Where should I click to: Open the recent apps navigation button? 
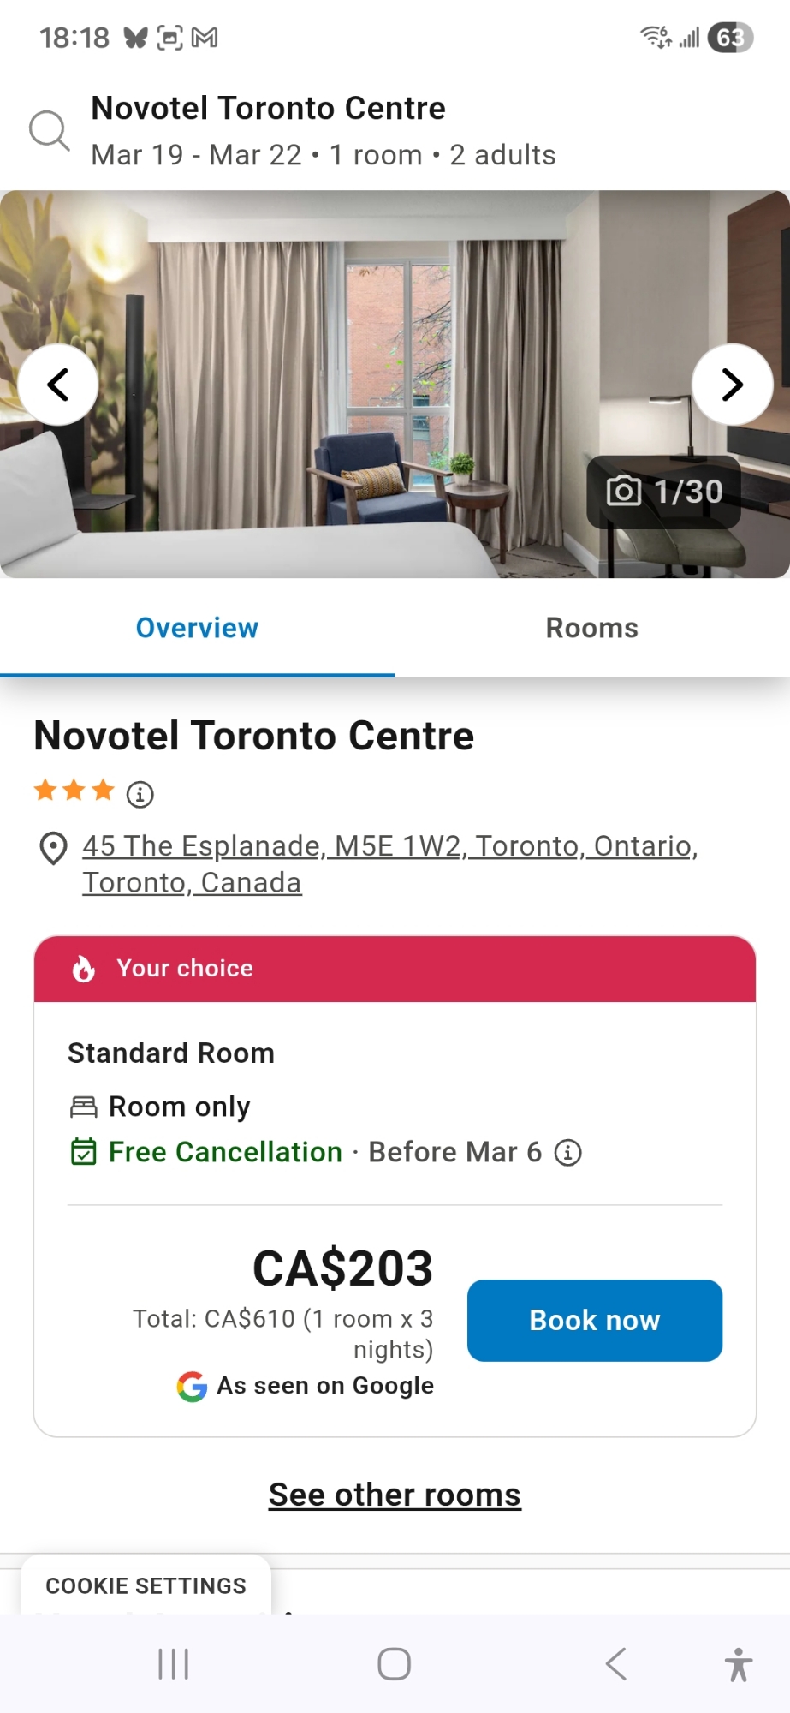tap(173, 1664)
